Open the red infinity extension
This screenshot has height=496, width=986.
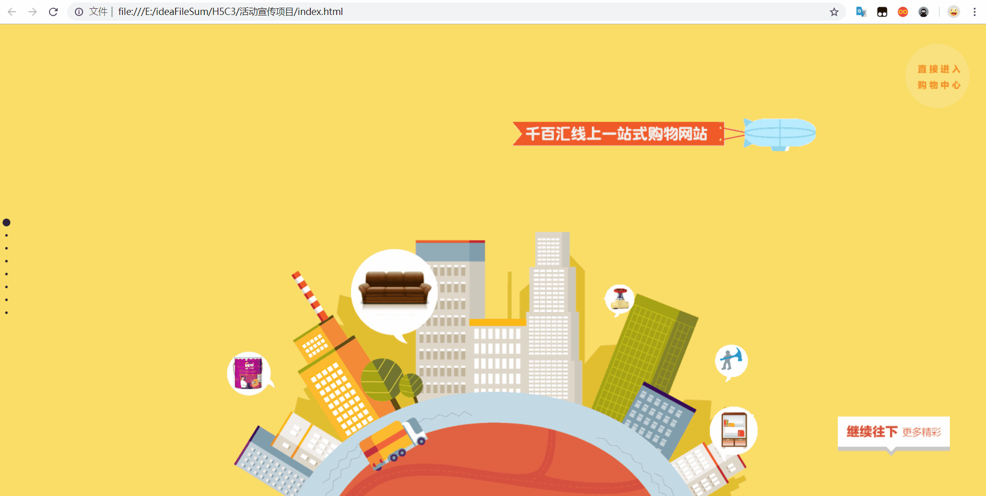903,12
